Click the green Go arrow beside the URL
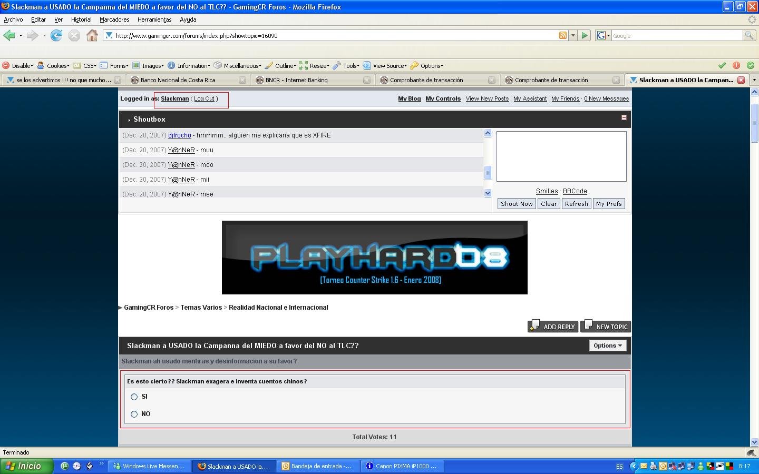 (585, 35)
